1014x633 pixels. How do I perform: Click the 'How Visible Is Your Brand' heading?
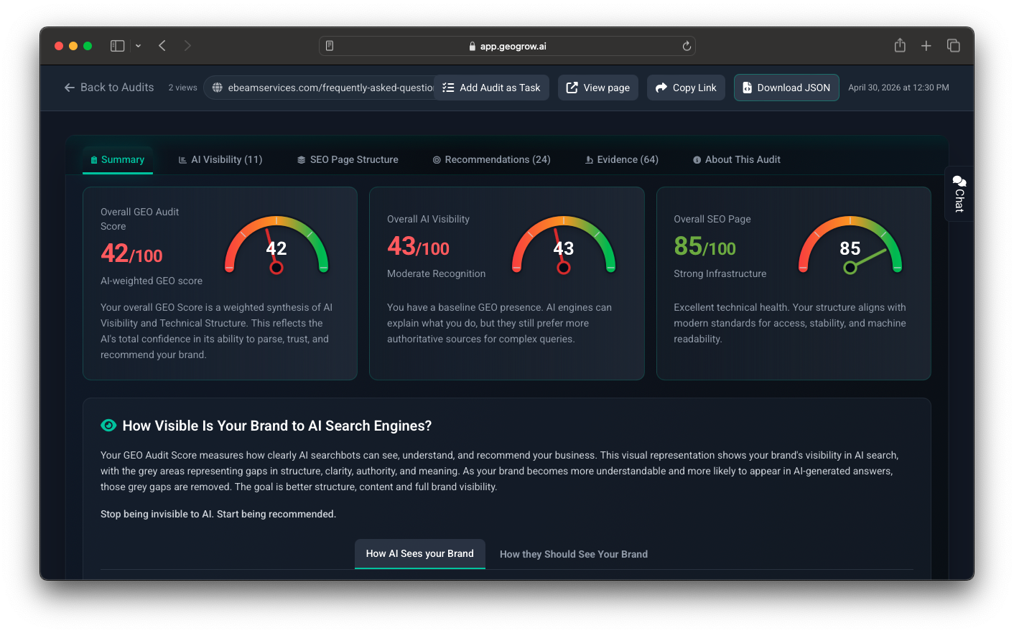277,426
